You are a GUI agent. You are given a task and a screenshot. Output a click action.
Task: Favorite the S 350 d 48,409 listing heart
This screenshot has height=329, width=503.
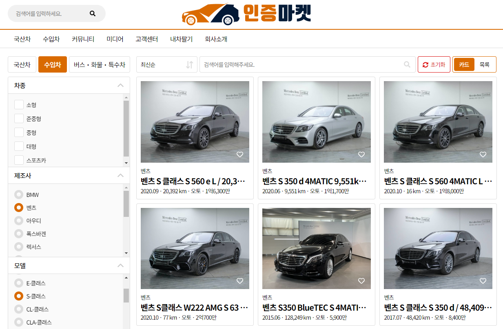[x=483, y=281]
